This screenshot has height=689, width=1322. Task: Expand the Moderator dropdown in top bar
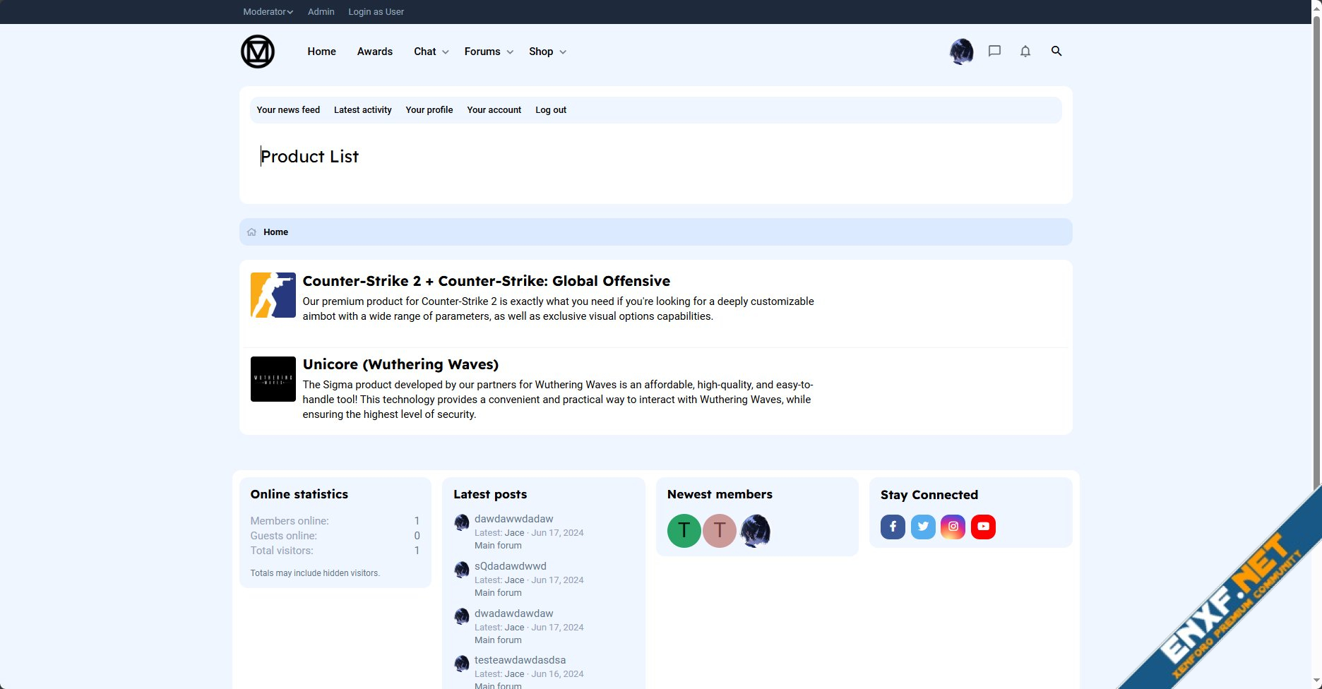[x=268, y=12]
